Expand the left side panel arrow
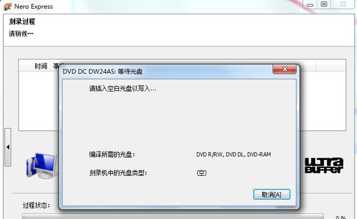The height and width of the screenshot is (219, 357). click(x=8, y=147)
